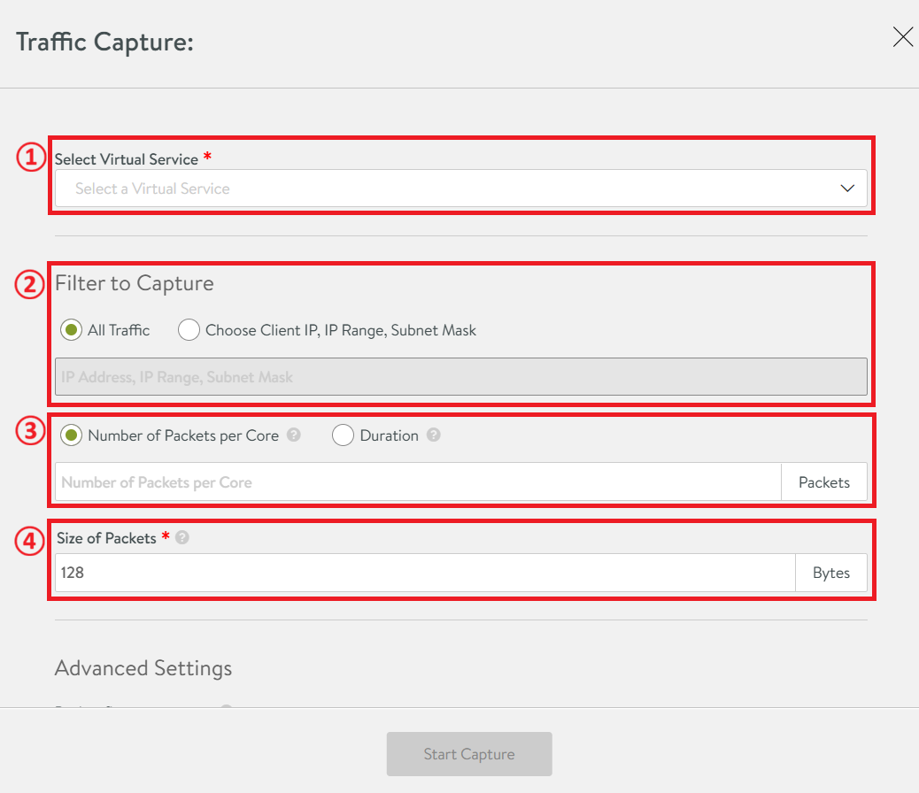The height and width of the screenshot is (793, 919).
Task: Click the IP Address, IP Range, Subnet Mask field
Action: click(x=460, y=377)
